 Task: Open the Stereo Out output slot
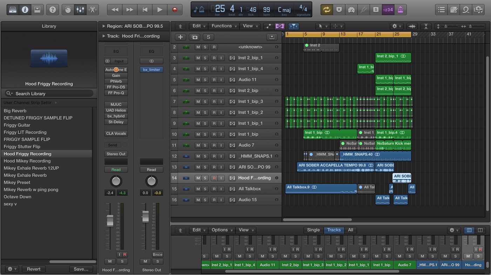(x=116, y=154)
